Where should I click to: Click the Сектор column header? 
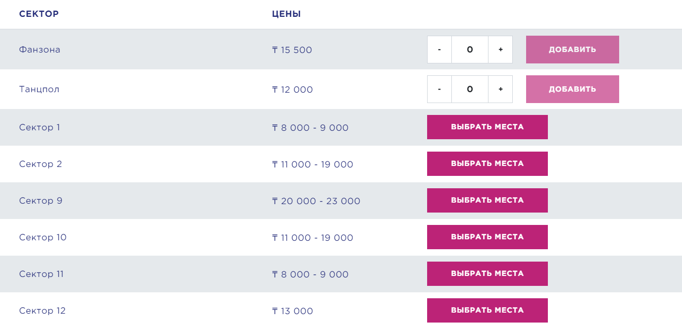[x=39, y=14]
